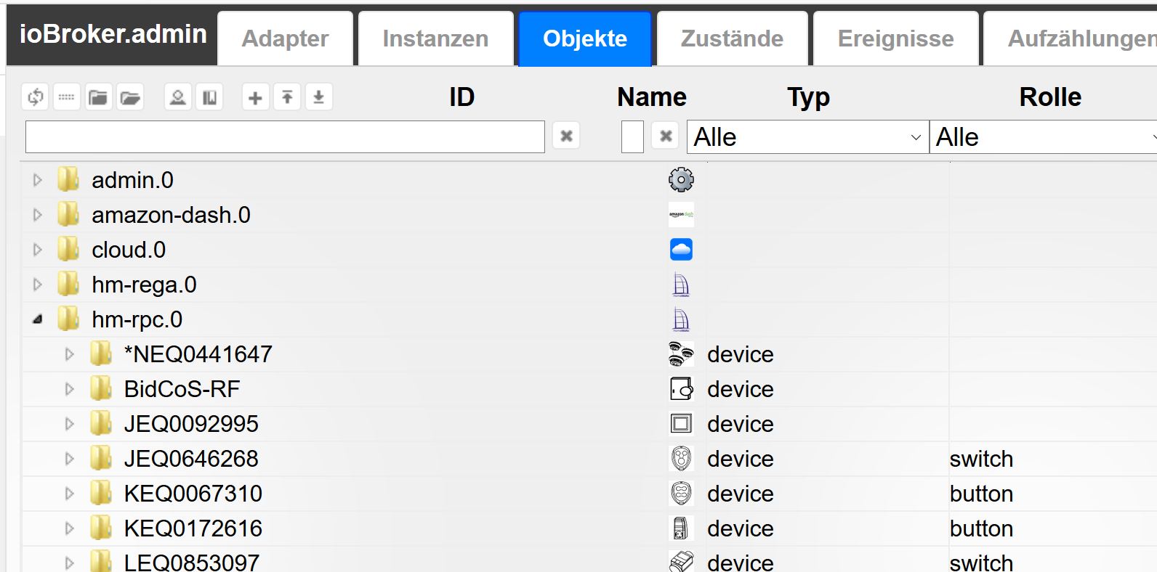Toggle expert mode with the person icon

pos(177,97)
